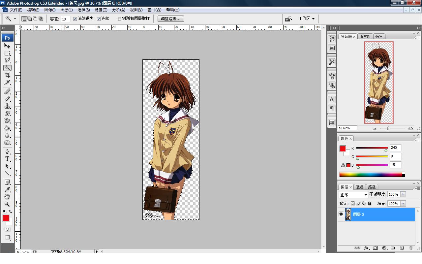Select the Rectangular Marquee tool
422x264 pixels.
pos(7,53)
